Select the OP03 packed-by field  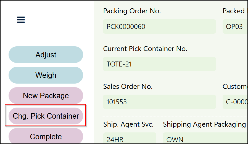(234, 26)
